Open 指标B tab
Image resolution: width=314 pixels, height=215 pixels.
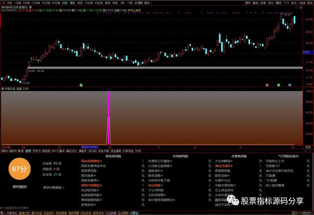tap(13, 151)
